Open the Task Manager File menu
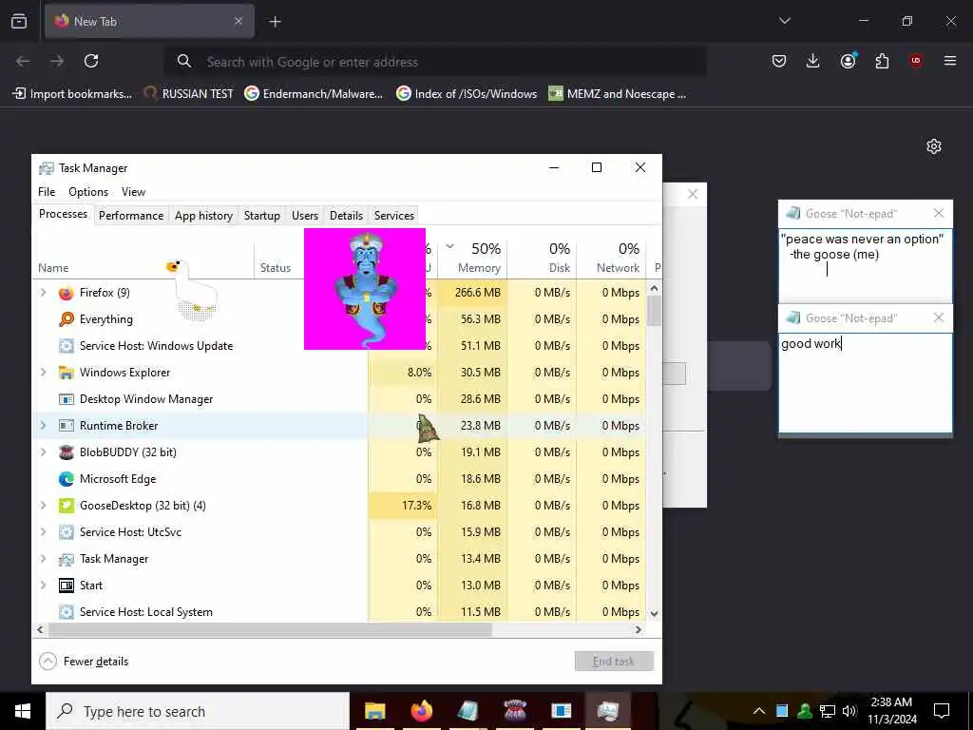Viewport: 973px width, 730px height. pos(47,192)
